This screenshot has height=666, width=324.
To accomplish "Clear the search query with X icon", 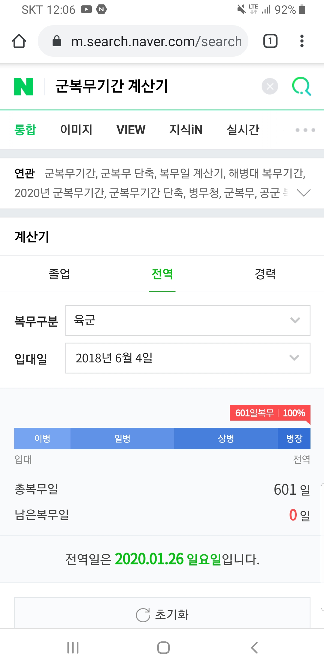I will [270, 86].
